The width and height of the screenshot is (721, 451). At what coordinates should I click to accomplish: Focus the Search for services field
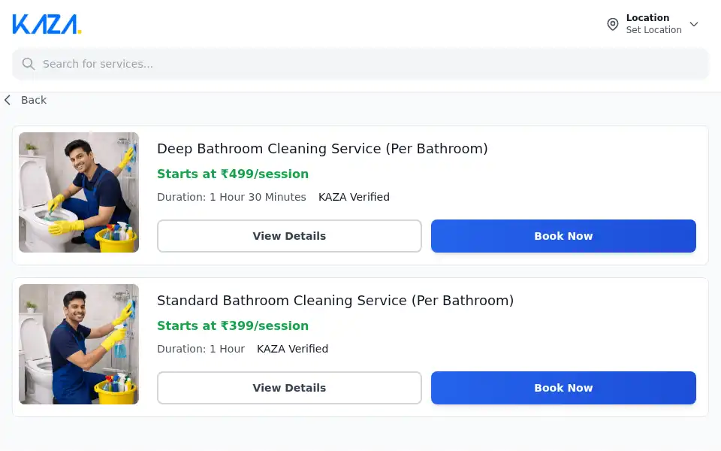click(360, 64)
